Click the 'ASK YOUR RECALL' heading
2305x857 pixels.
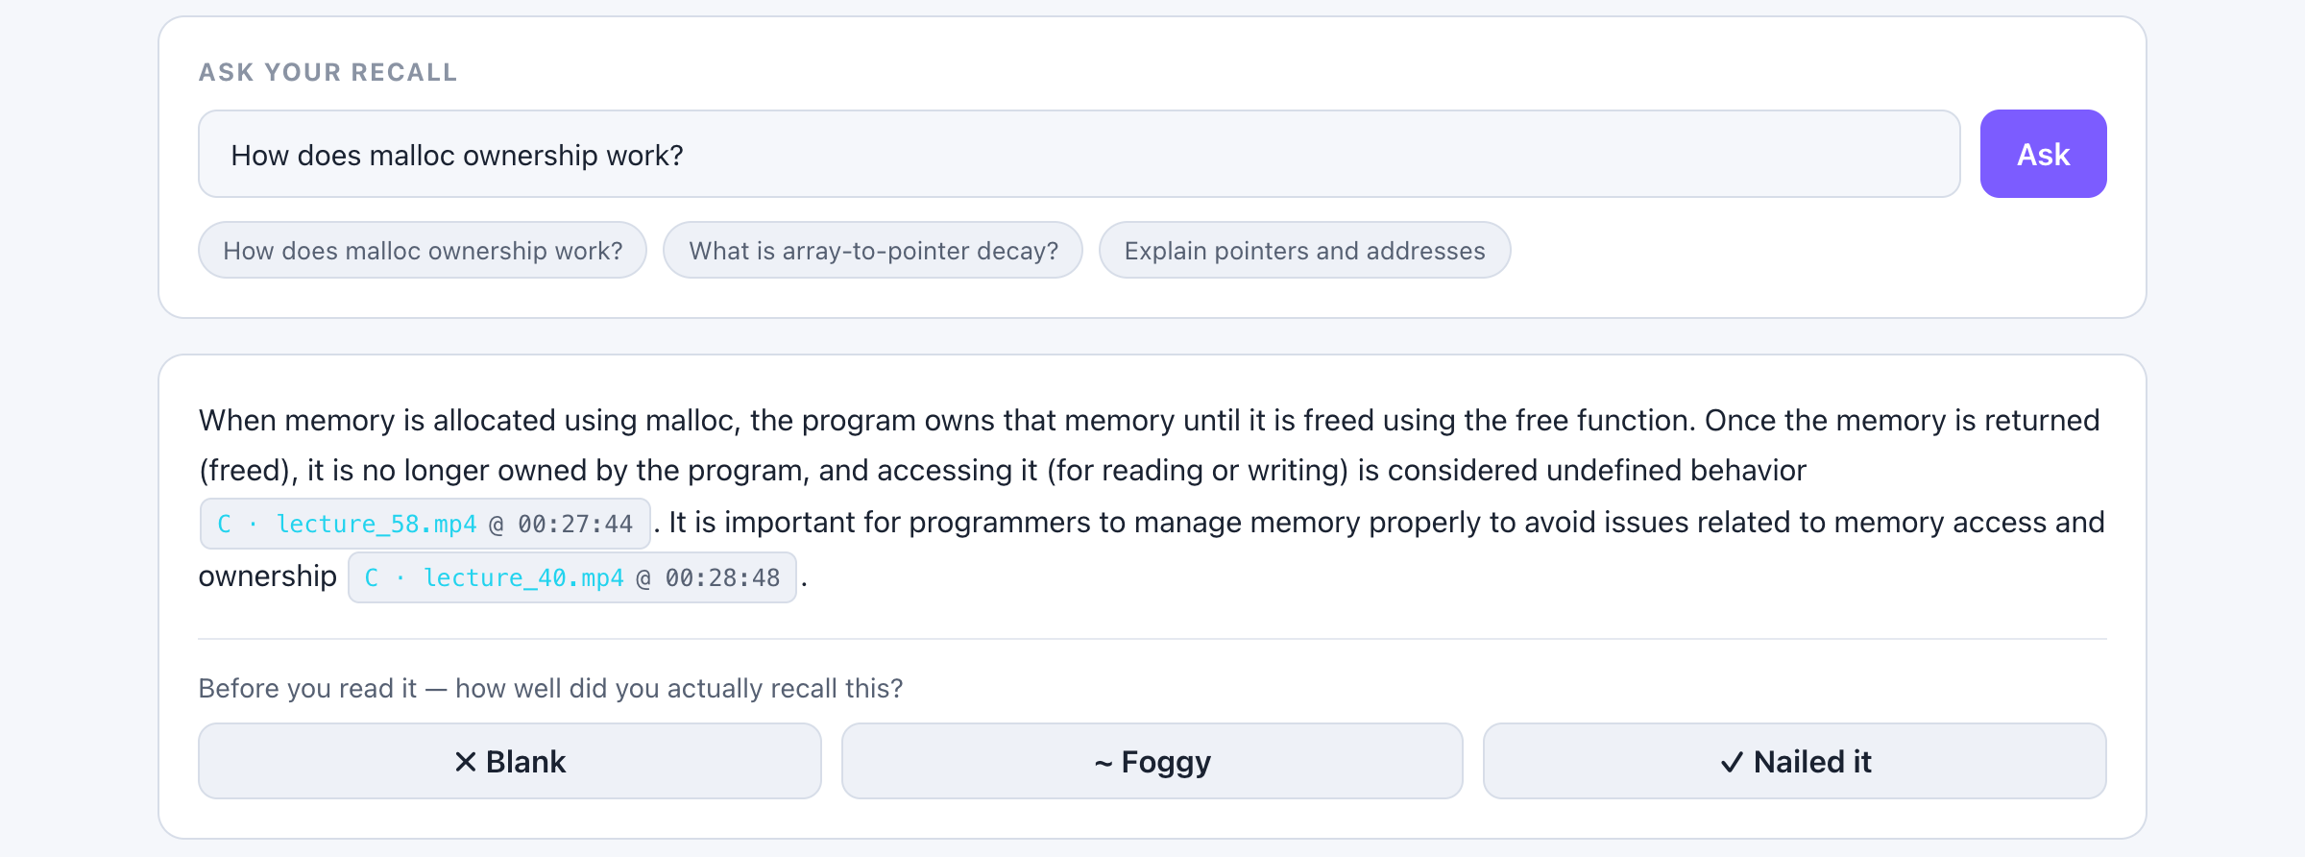point(328,72)
